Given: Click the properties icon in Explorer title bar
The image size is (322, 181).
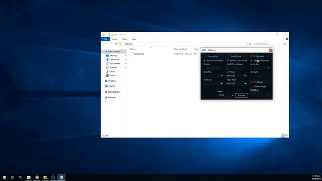Looking at the screenshot, I should tap(109, 35).
